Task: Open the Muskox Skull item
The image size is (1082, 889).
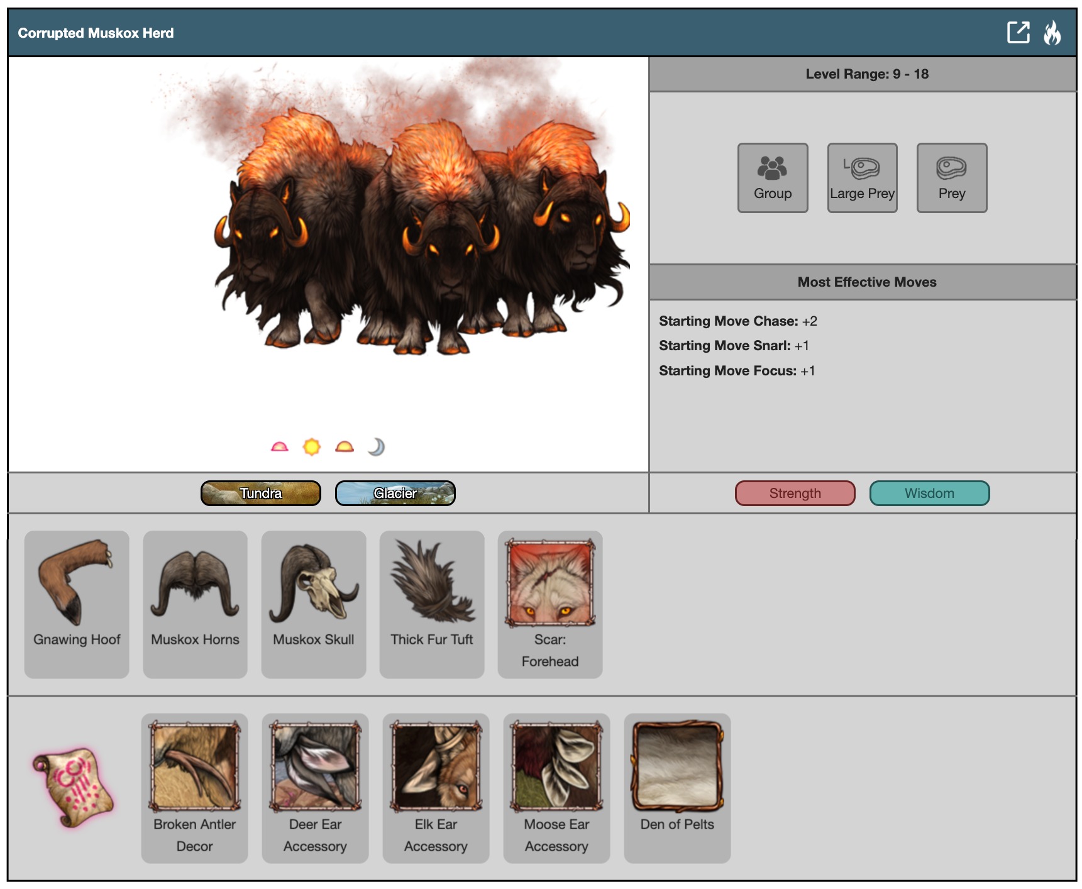Action: click(314, 604)
